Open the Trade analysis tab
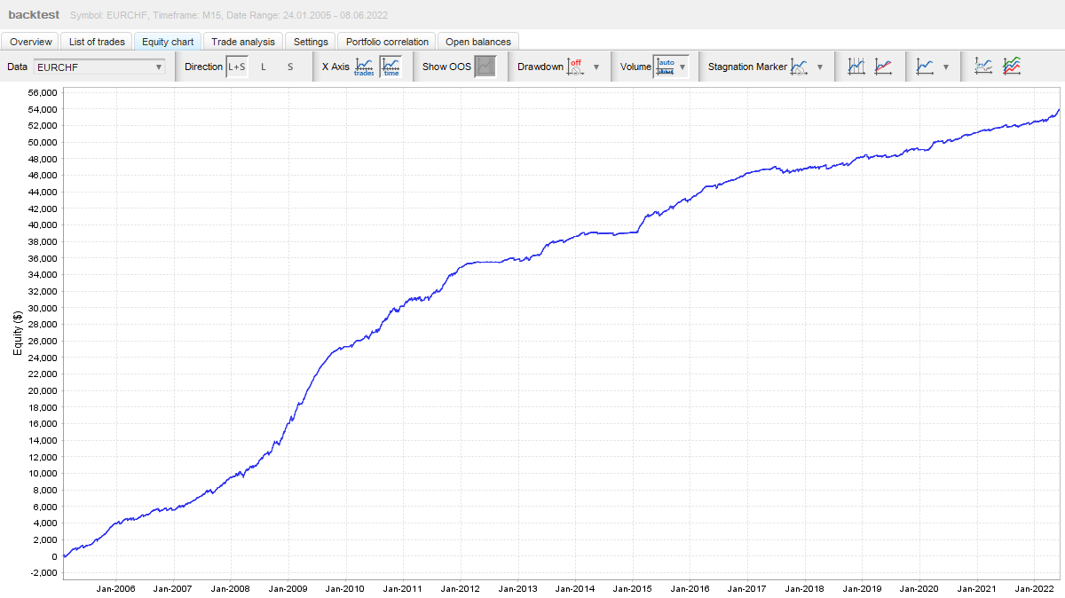 click(x=243, y=42)
